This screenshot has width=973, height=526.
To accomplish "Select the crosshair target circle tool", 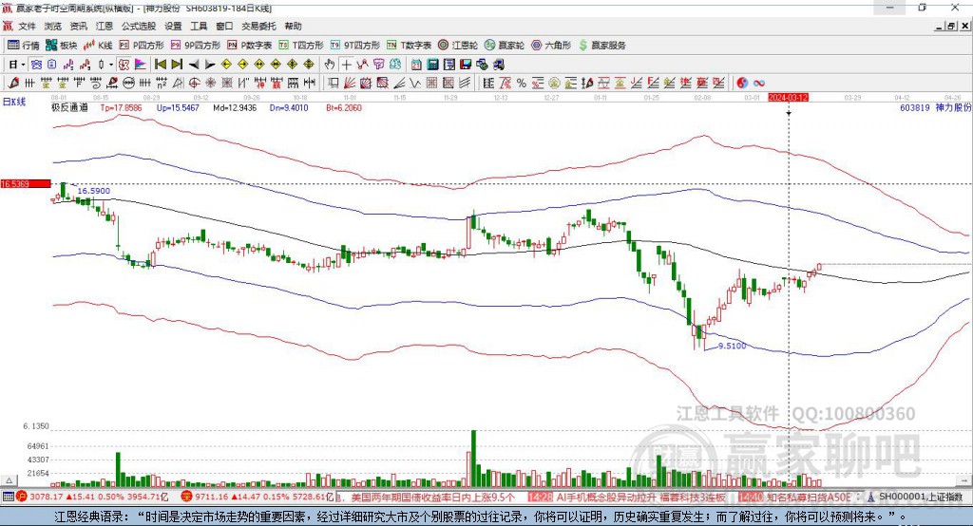I will click(194, 84).
